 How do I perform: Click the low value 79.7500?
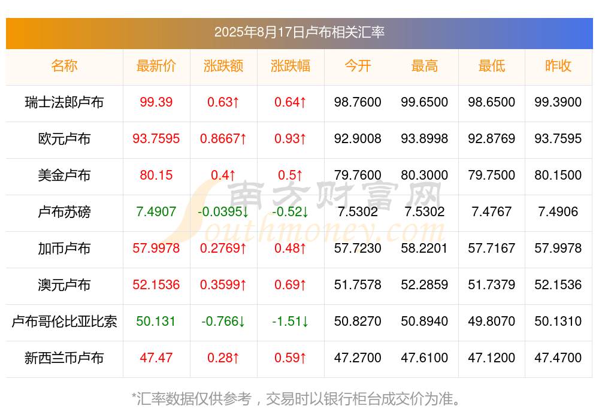pos(492,175)
